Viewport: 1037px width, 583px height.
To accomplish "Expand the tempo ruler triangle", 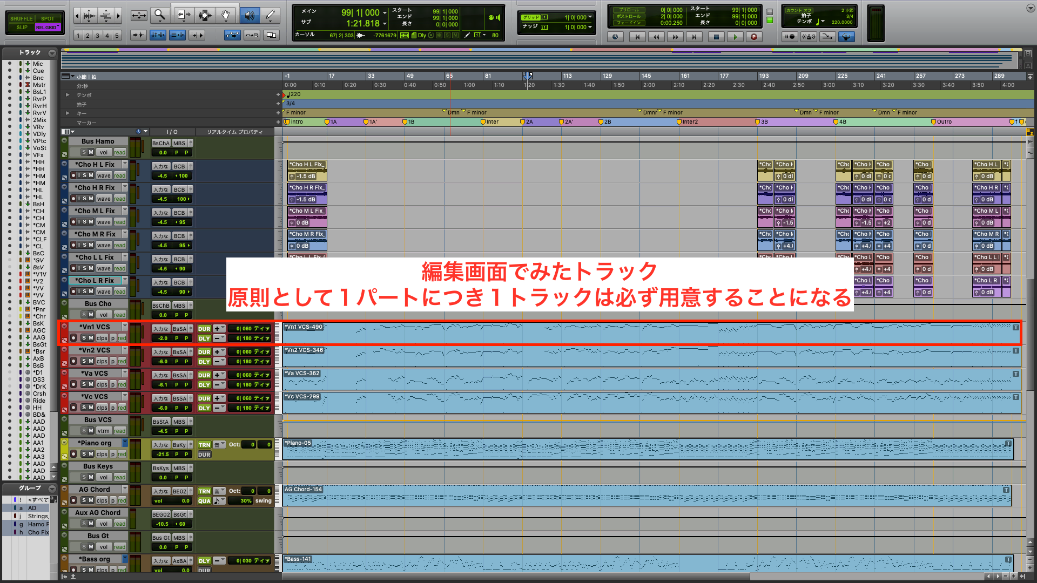I will [x=68, y=95].
